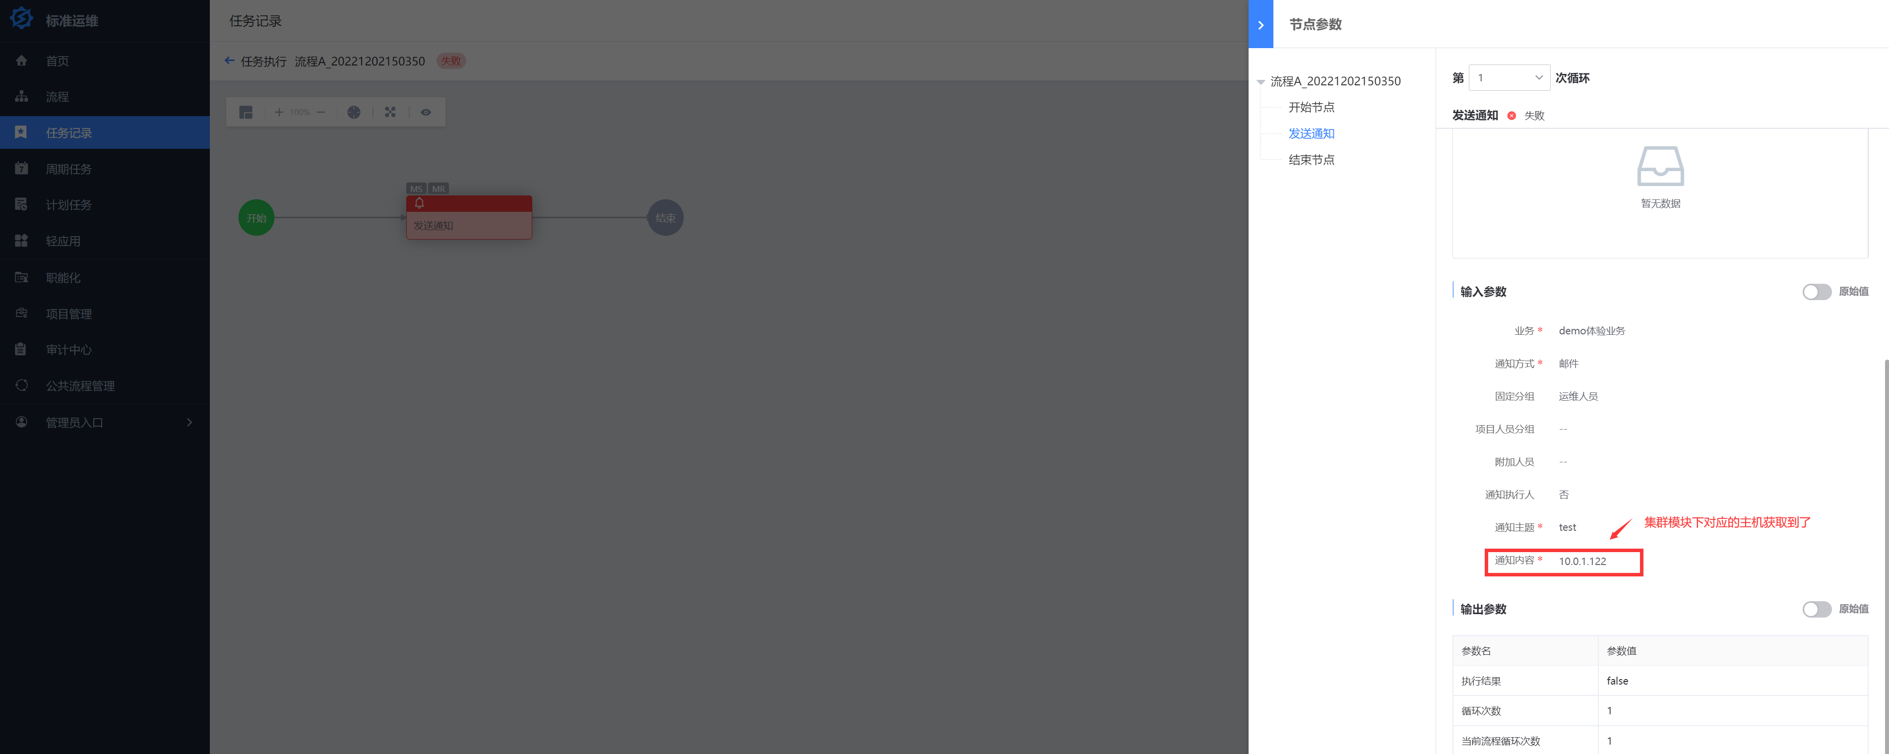Toggle the canvas minimap icon
Viewport: 1889px width, 754px height.
pyautogui.click(x=246, y=112)
